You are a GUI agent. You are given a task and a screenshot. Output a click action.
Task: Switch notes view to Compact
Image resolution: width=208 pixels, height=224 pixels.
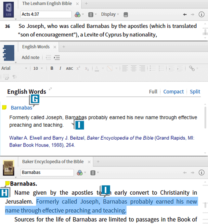coord(173,92)
